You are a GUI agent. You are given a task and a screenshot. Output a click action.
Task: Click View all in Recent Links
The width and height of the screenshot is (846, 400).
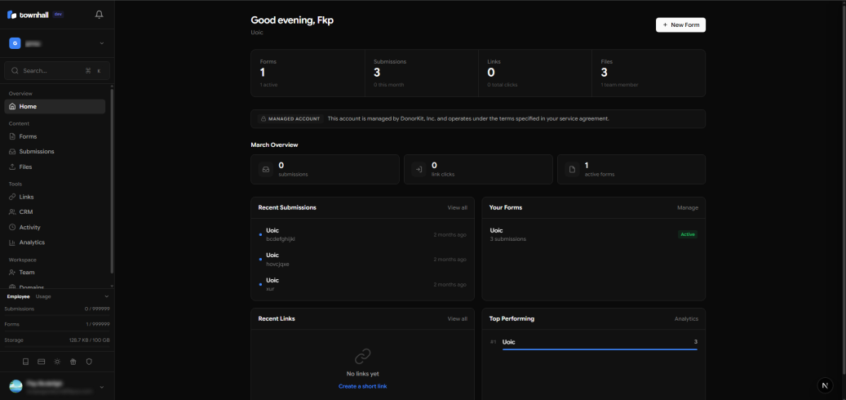point(457,319)
